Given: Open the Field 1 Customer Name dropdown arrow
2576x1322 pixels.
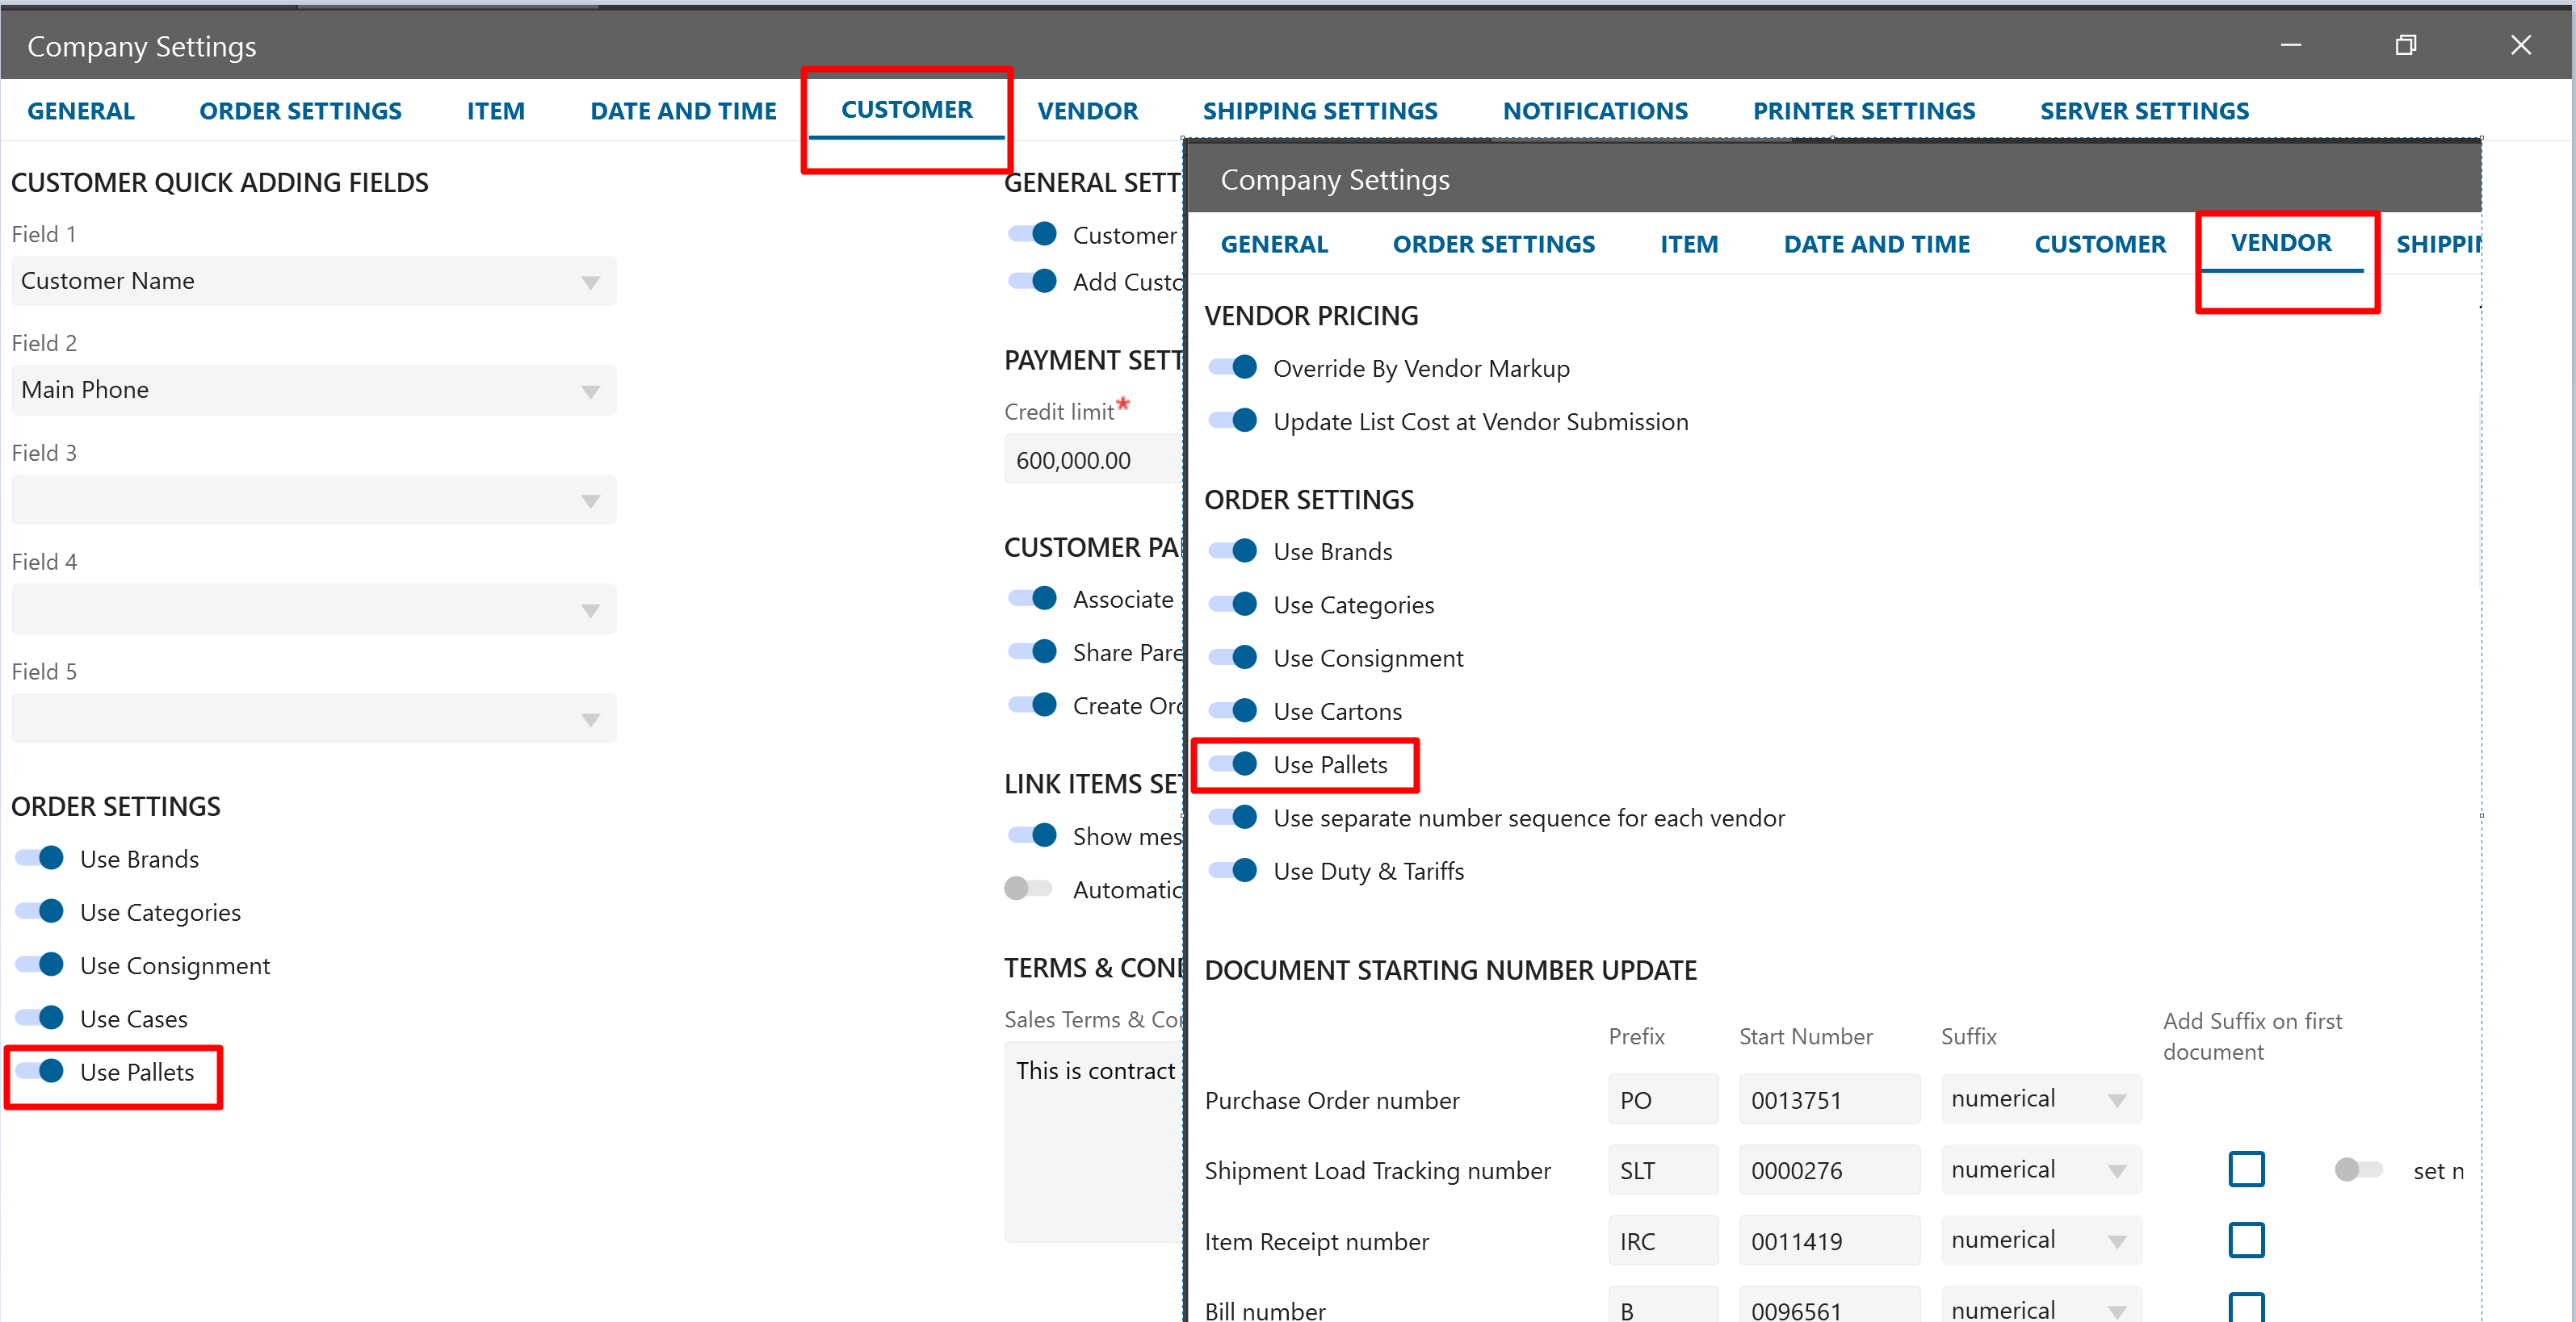Looking at the screenshot, I should point(590,282).
